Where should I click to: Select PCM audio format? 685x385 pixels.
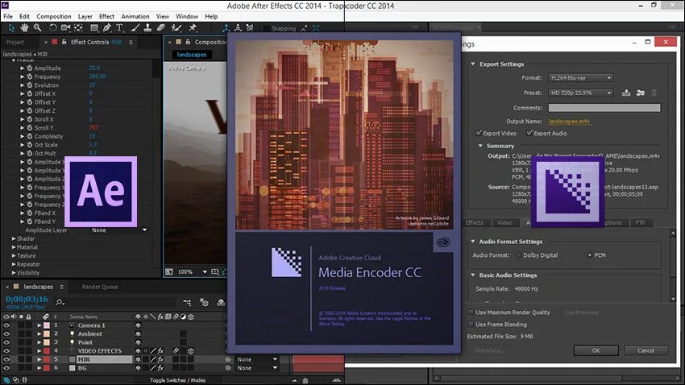pos(590,255)
